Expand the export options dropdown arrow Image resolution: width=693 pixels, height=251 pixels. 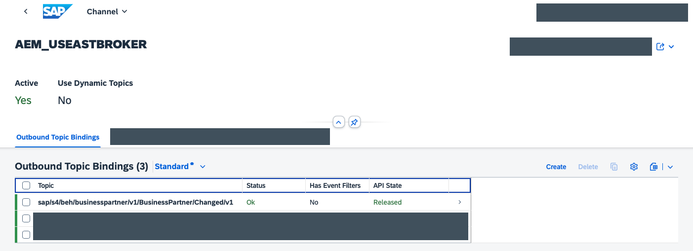[670, 167]
